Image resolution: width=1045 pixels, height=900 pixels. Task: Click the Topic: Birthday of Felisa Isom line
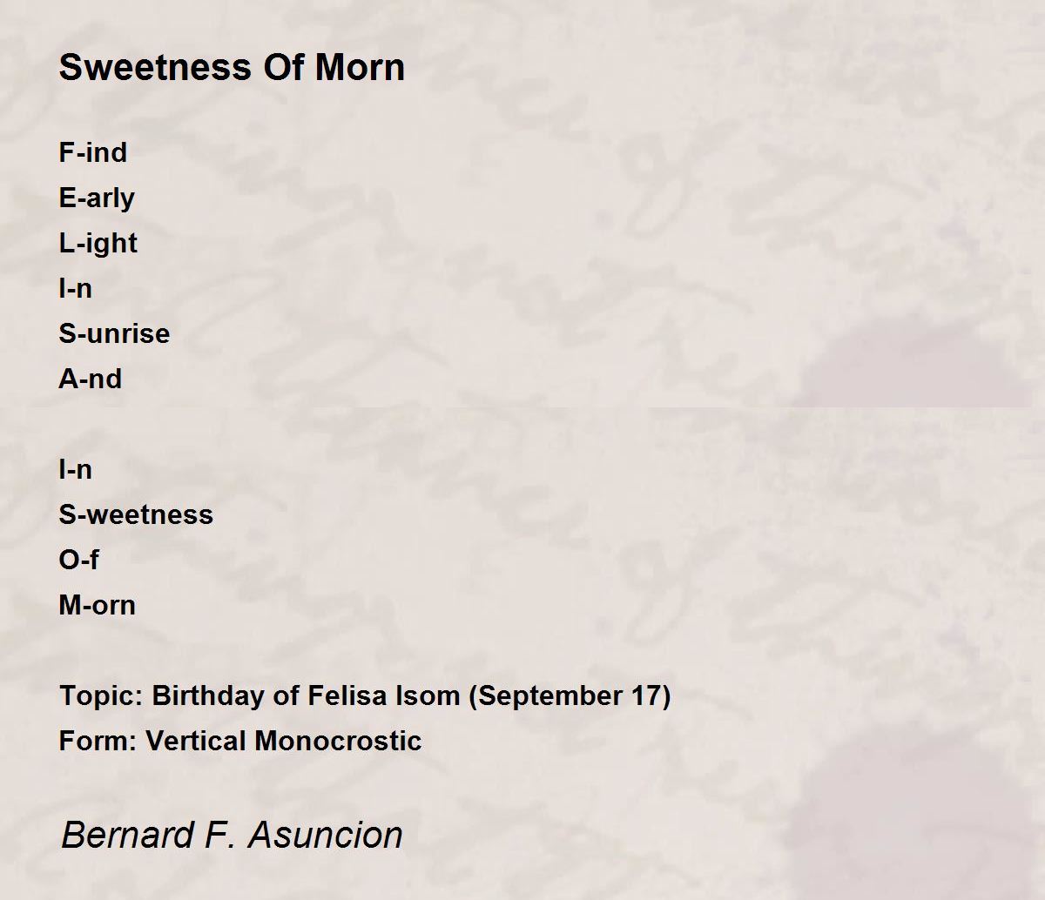[x=365, y=696]
